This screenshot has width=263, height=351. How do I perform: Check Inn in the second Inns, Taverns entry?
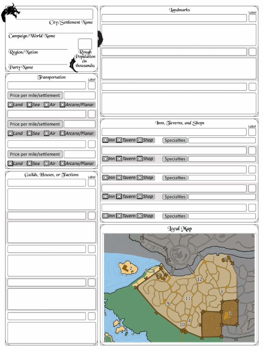(105, 159)
